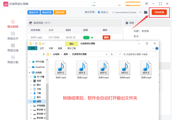This screenshot has width=172, height=120.
Task: Expand WPS云盘 in navigation tree
Action: (29, 62)
